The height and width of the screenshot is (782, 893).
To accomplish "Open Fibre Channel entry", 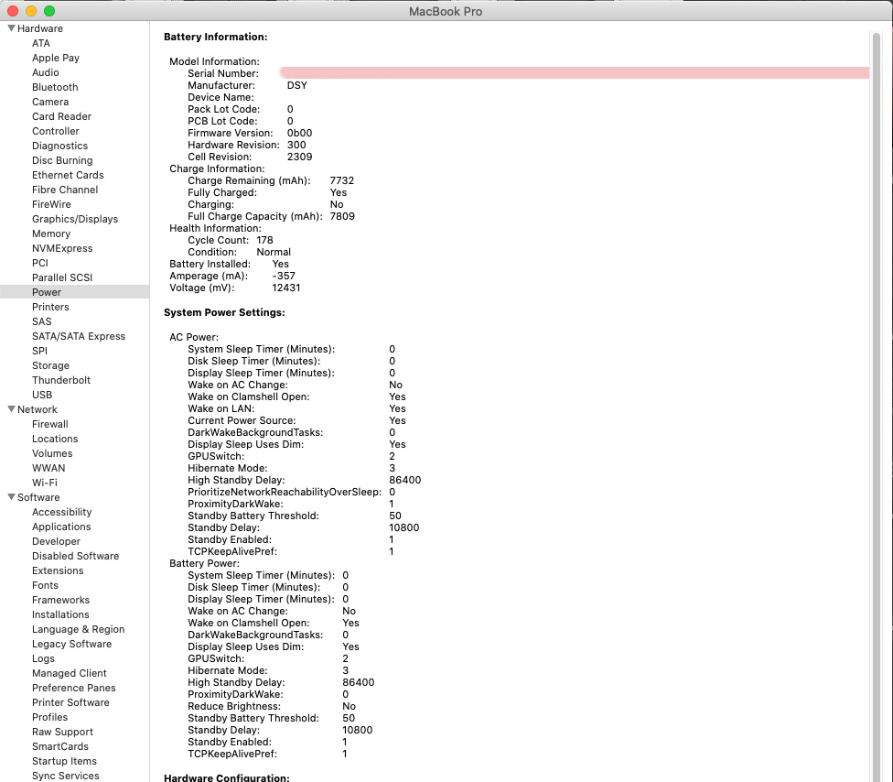I will (65, 190).
